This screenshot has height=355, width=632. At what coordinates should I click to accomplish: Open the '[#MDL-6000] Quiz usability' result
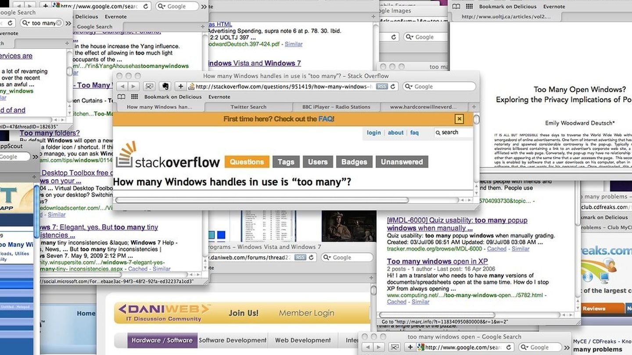[x=457, y=224]
